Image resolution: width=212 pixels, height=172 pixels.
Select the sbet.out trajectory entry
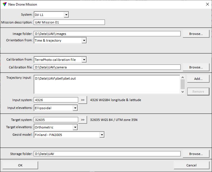tap(56, 79)
